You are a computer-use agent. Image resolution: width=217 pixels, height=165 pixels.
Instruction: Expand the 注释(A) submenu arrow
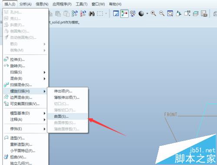coord(45,120)
